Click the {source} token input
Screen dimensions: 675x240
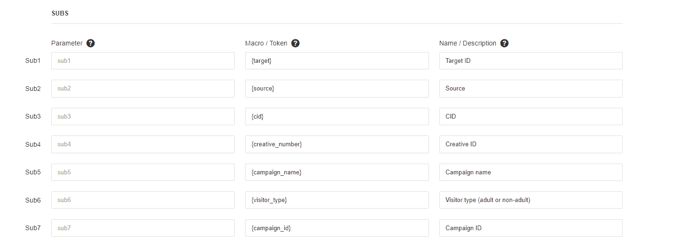pyautogui.click(x=337, y=89)
